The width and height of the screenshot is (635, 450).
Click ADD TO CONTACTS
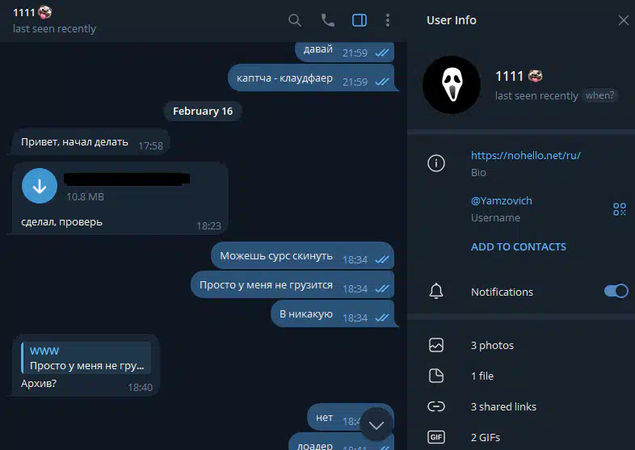click(519, 246)
